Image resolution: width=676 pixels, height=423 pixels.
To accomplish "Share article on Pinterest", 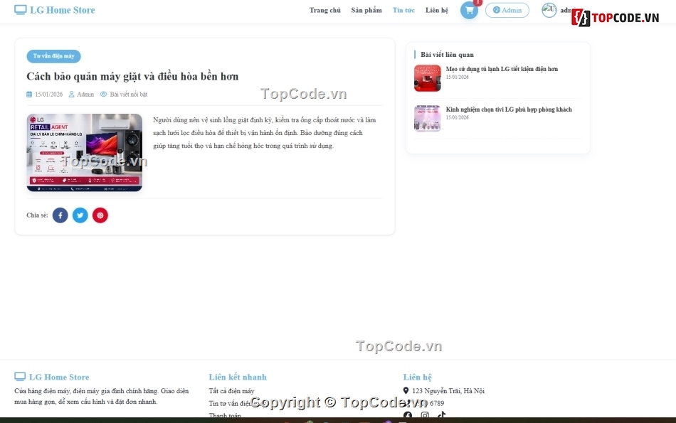I will point(100,215).
